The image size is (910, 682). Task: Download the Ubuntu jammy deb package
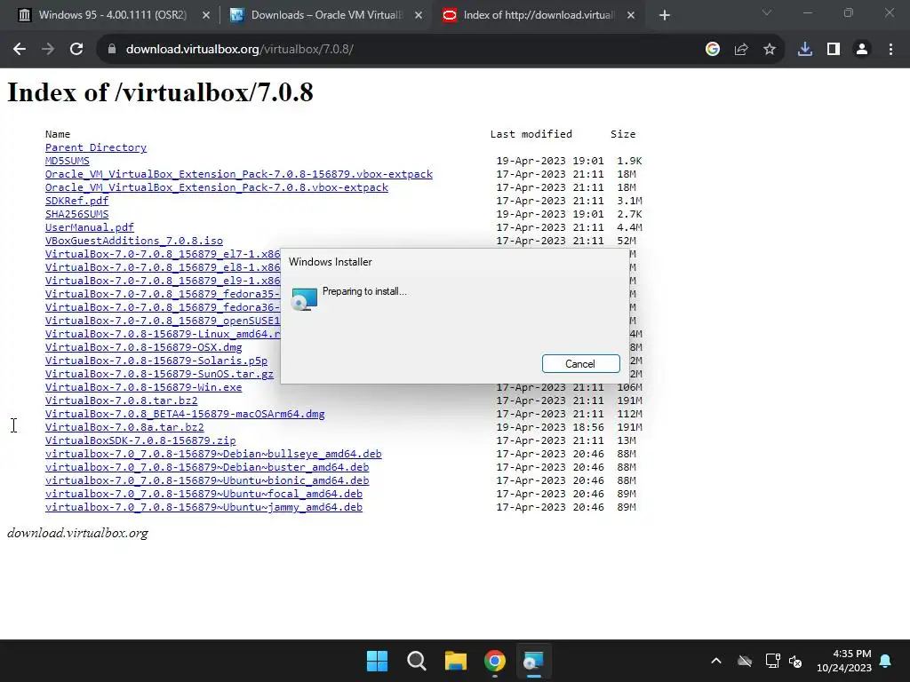click(x=204, y=507)
